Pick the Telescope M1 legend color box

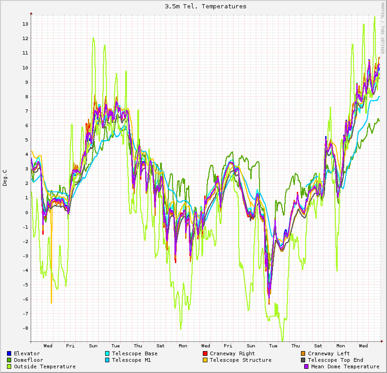[x=107, y=360]
